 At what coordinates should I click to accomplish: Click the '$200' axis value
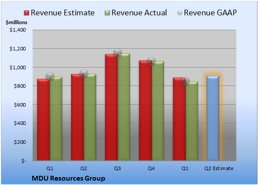[20, 142]
